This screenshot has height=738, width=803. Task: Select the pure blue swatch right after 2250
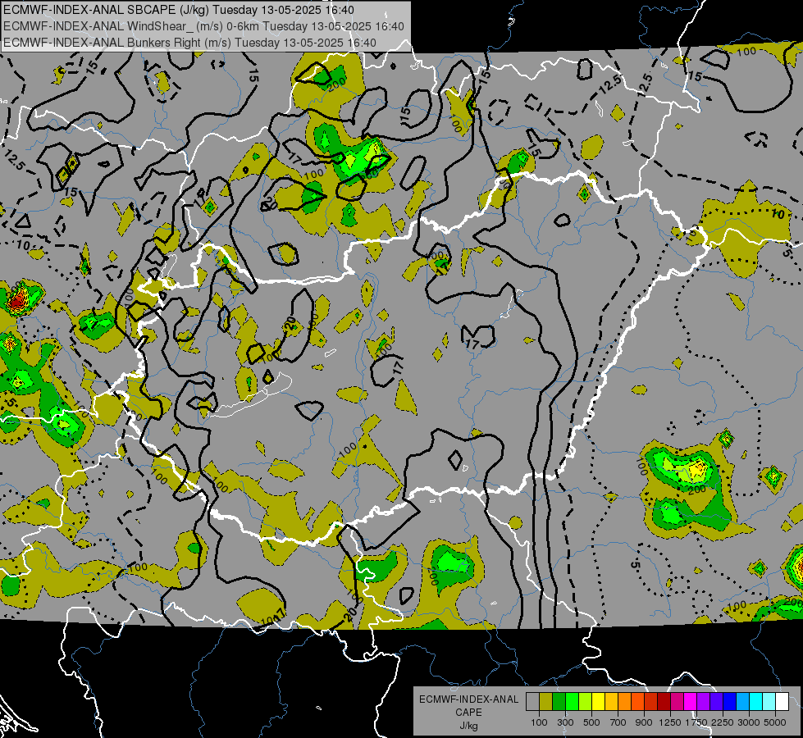[x=730, y=701]
